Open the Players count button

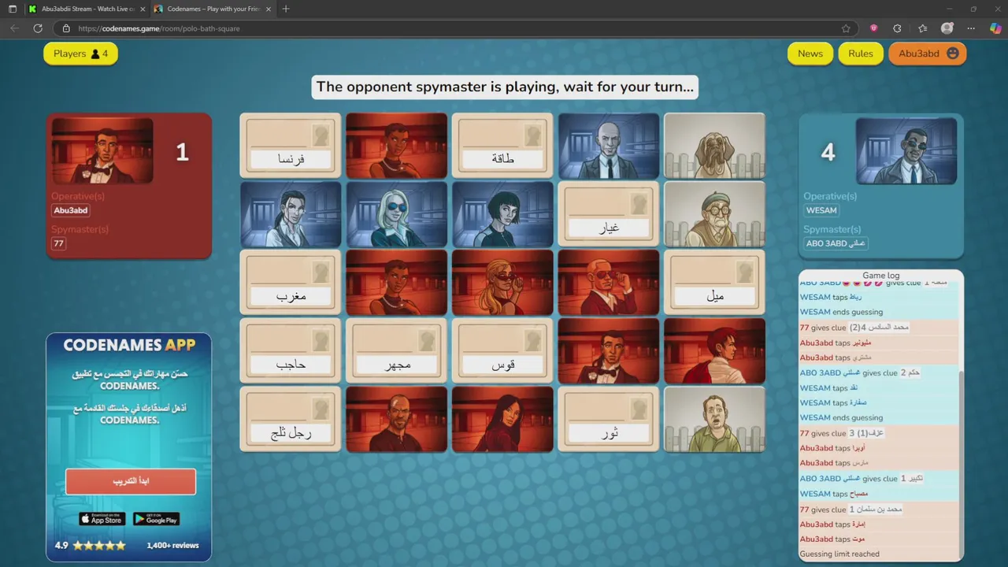click(x=80, y=54)
